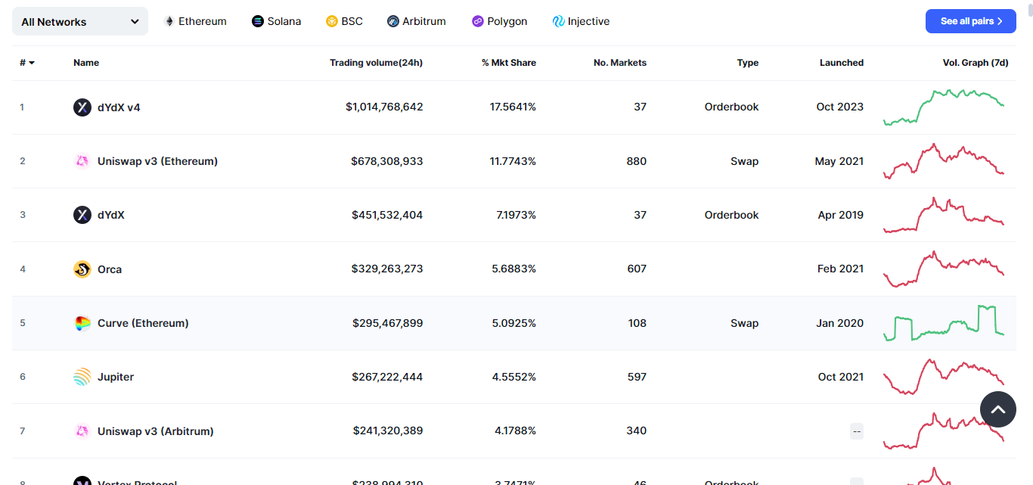Open the All Networks dropdown
This screenshot has width=1033, height=485.
pos(80,22)
